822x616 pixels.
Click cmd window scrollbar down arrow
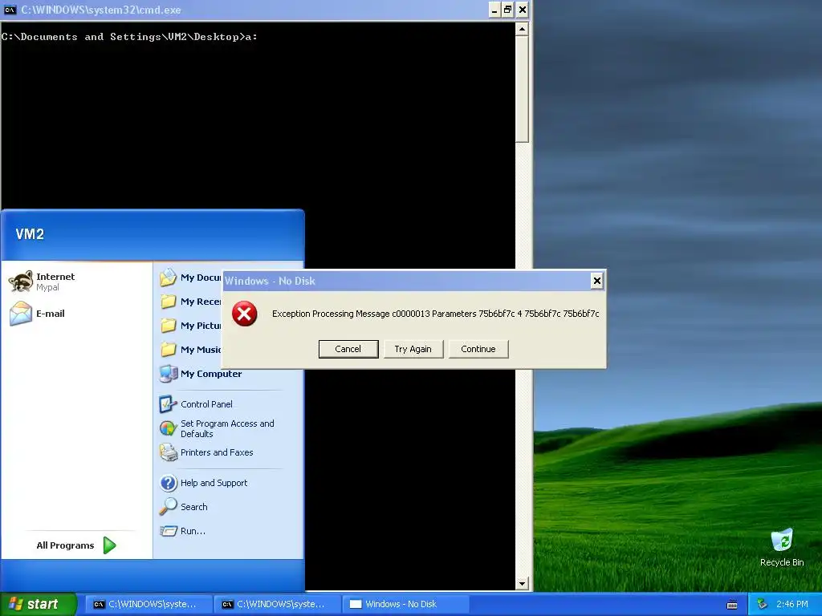[522, 584]
